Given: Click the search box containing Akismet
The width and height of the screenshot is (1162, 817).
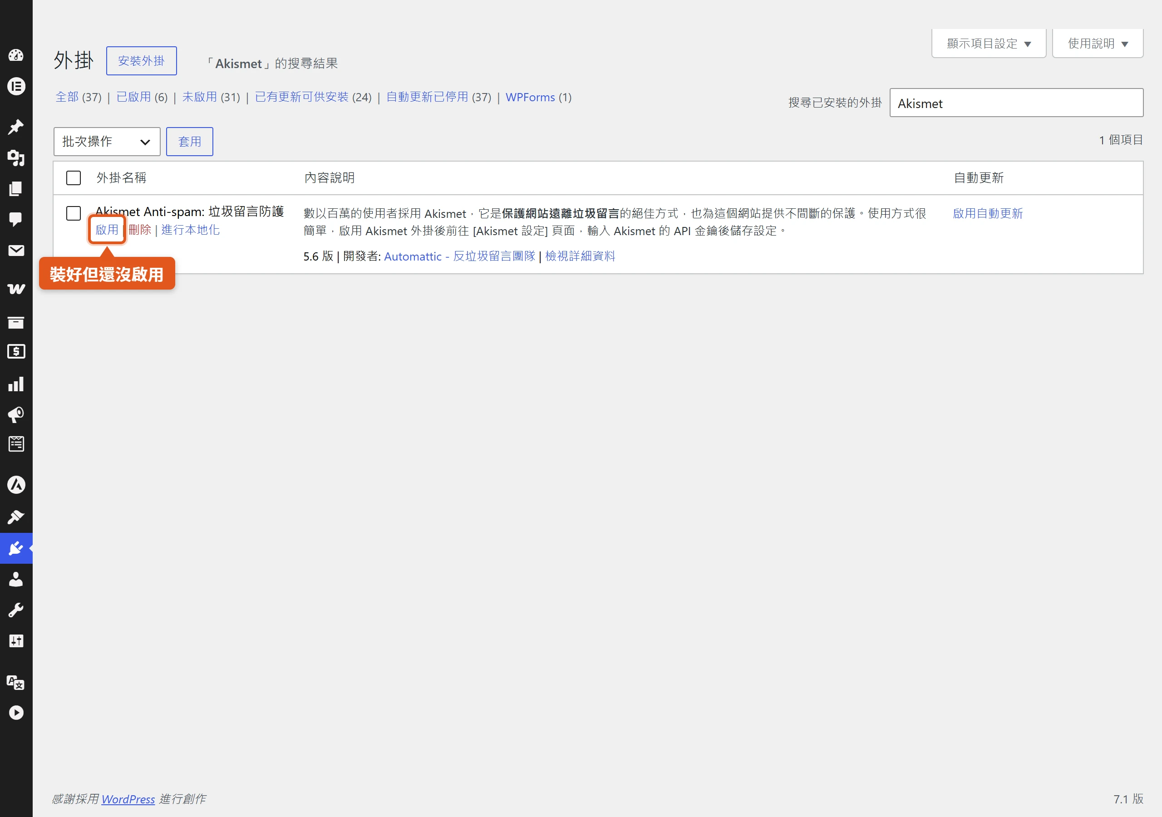Looking at the screenshot, I should (1016, 103).
